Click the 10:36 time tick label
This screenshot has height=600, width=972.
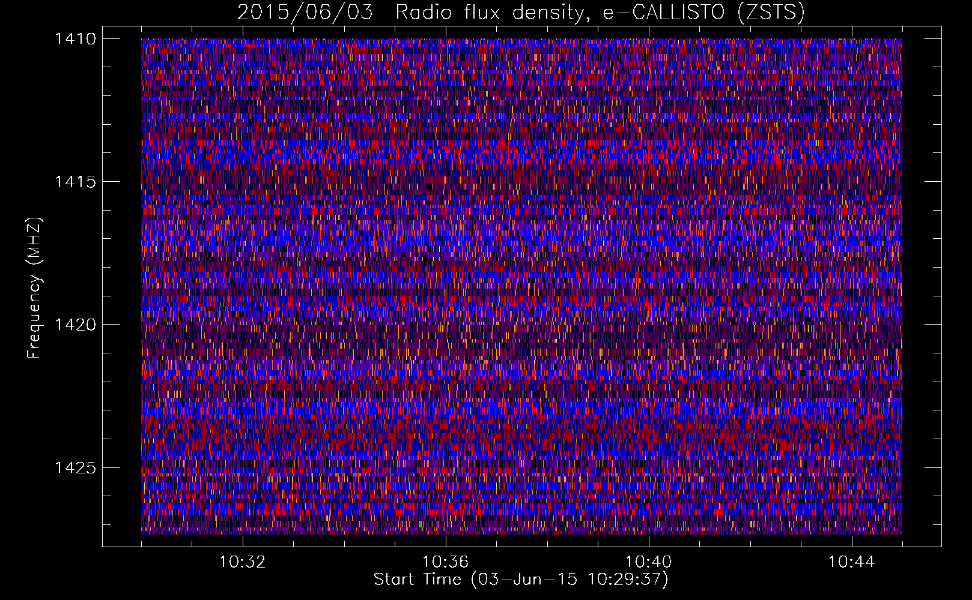tap(445, 562)
